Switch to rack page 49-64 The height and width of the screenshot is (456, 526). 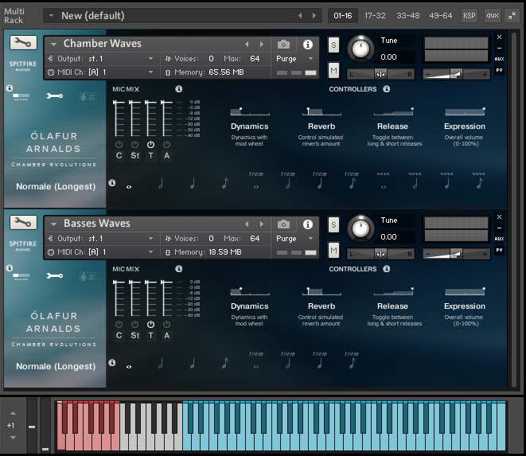pyautogui.click(x=441, y=15)
